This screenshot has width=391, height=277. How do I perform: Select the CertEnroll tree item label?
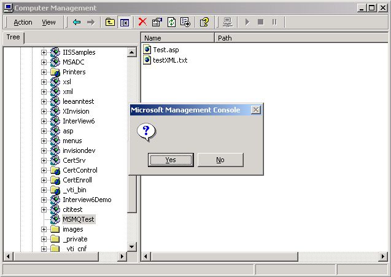(x=77, y=180)
